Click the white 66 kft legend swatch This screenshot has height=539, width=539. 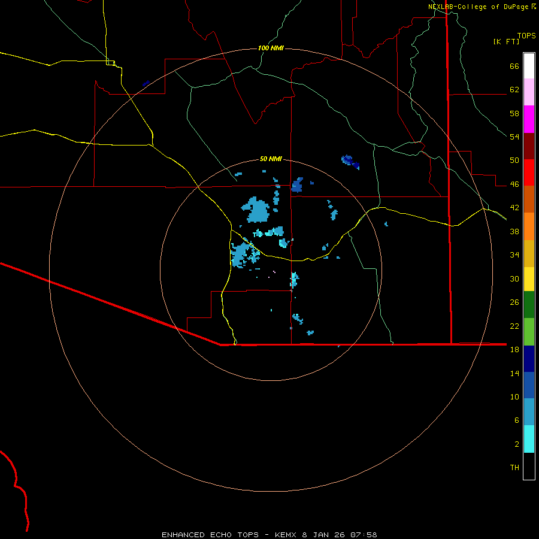[x=529, y=66]
